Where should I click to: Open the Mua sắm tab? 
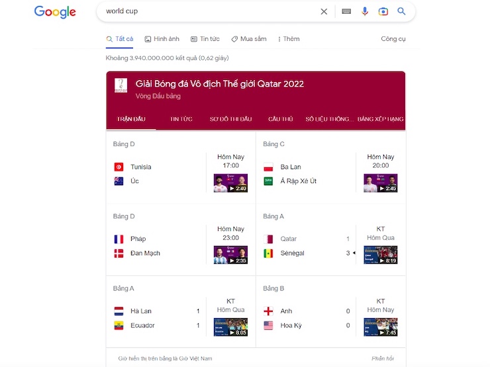click(248, 39)
